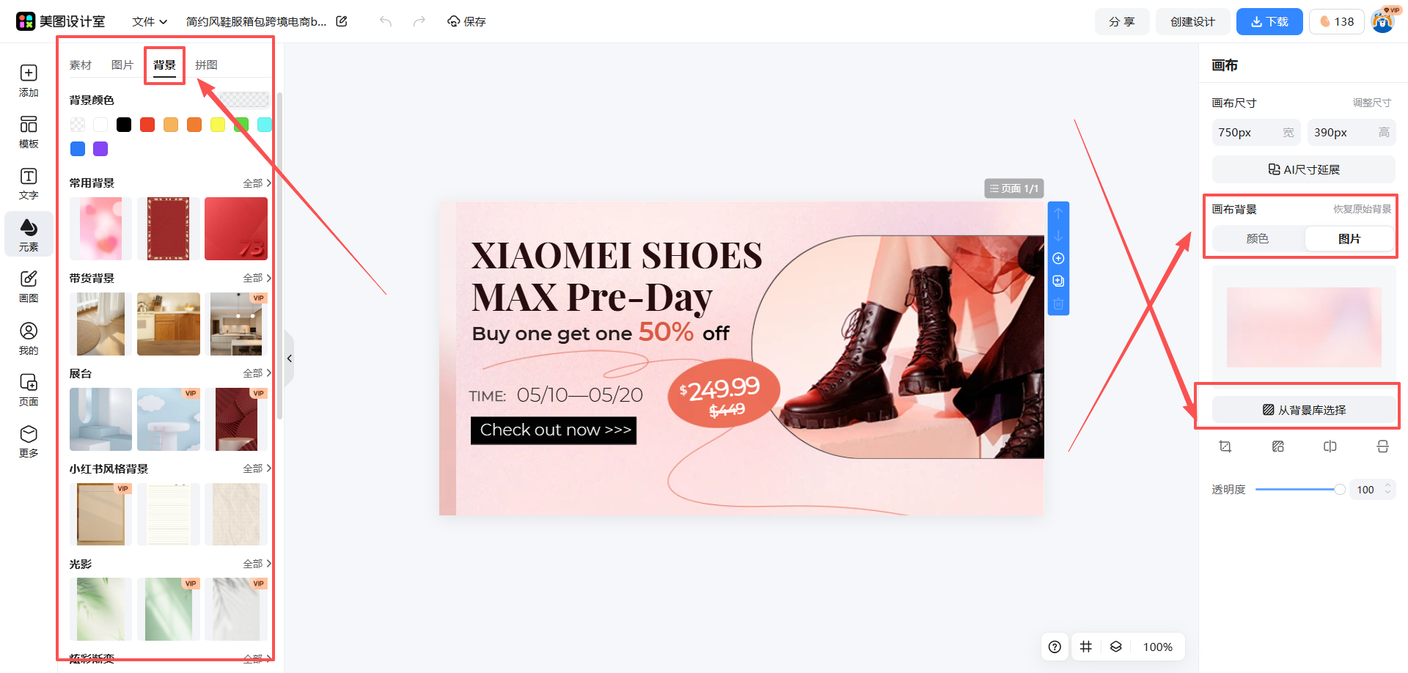Pick the black background color swatch
This screenshot has width=1408, height=673.
[x=124, y=125]
